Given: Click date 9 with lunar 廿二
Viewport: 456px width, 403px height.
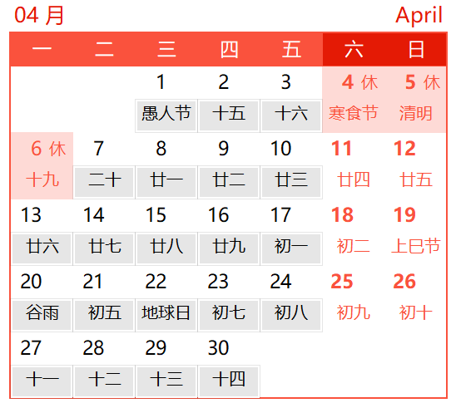Looking at the screenshot, I should [229, 166].
